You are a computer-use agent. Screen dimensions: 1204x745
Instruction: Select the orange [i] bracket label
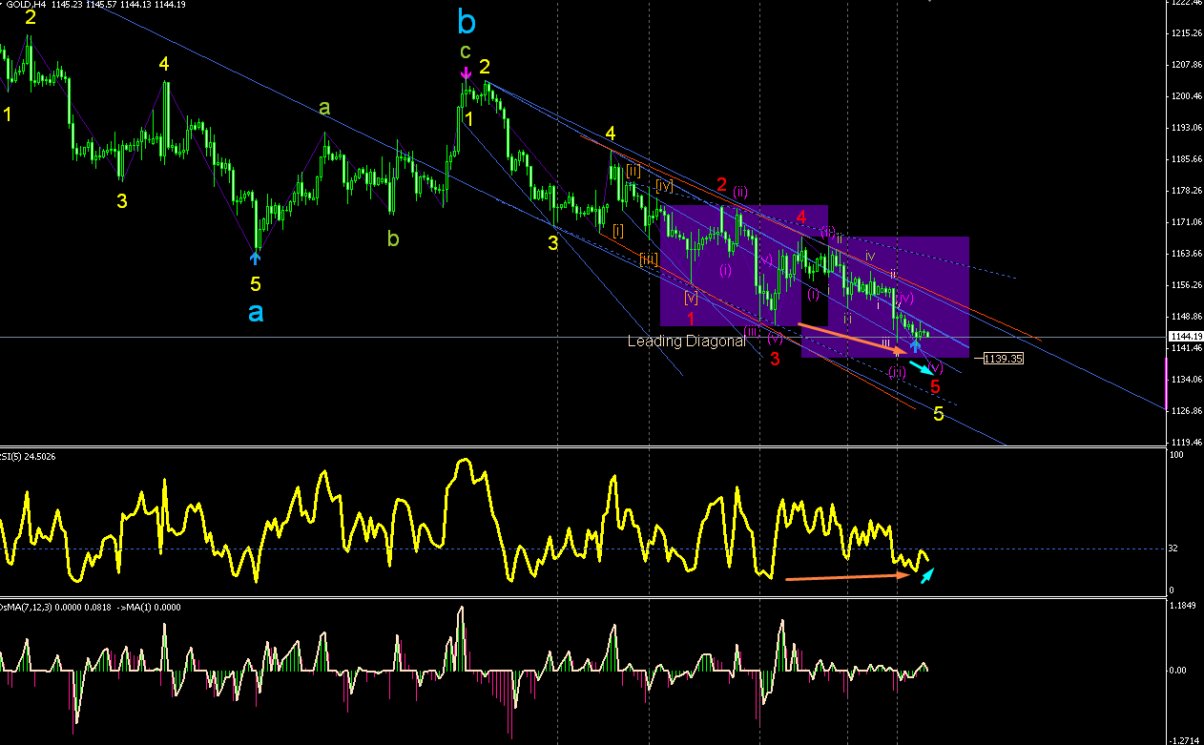point(618,230)
